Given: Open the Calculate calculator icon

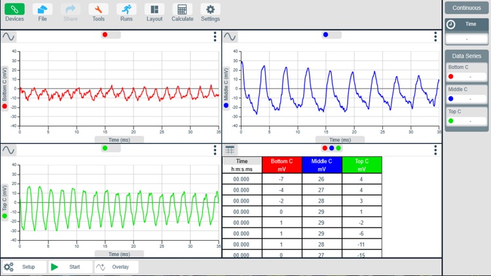Looking at the screenshot, I should (x=182, y=10).
